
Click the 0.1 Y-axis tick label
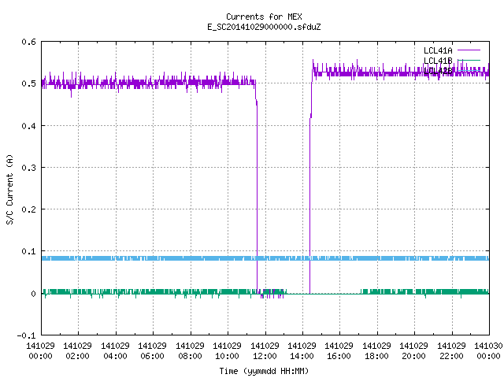click(28, 251)
